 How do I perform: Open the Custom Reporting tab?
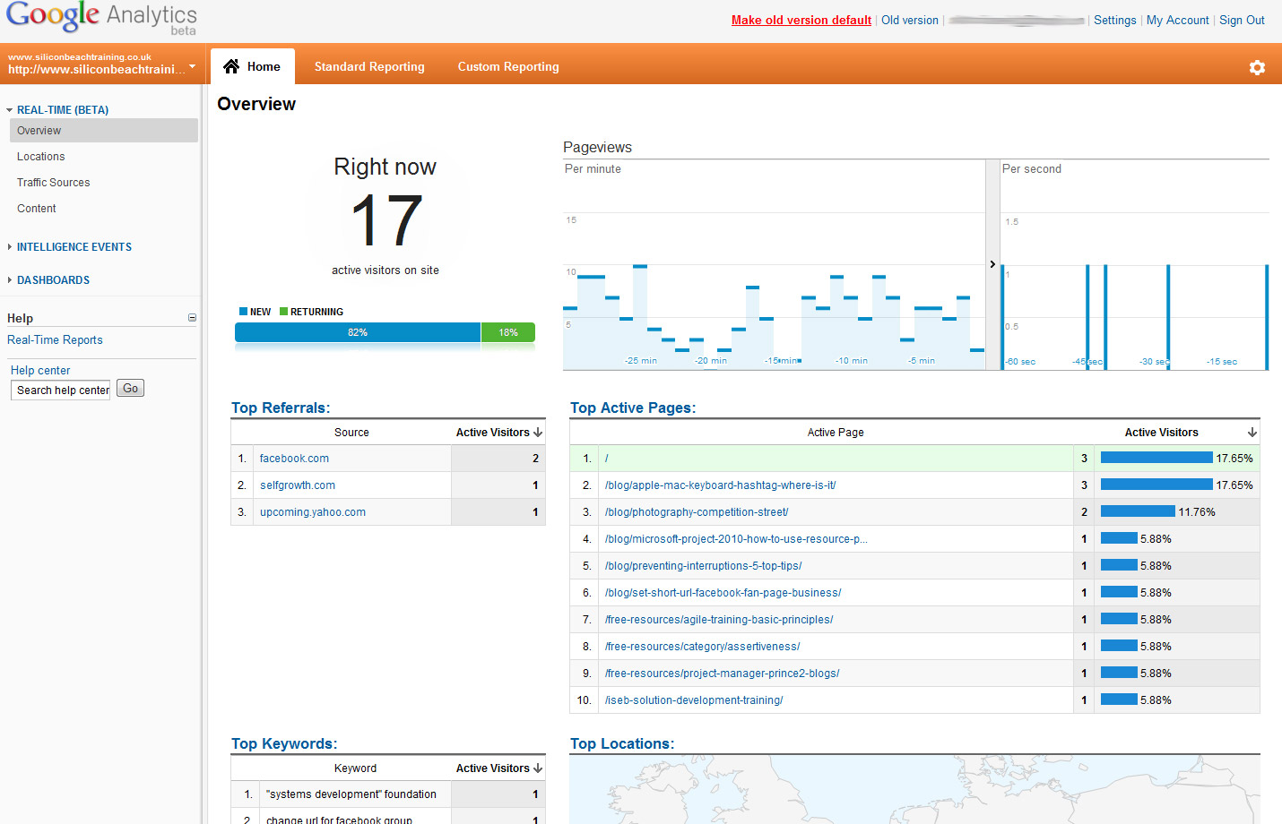tap(507, 65)
